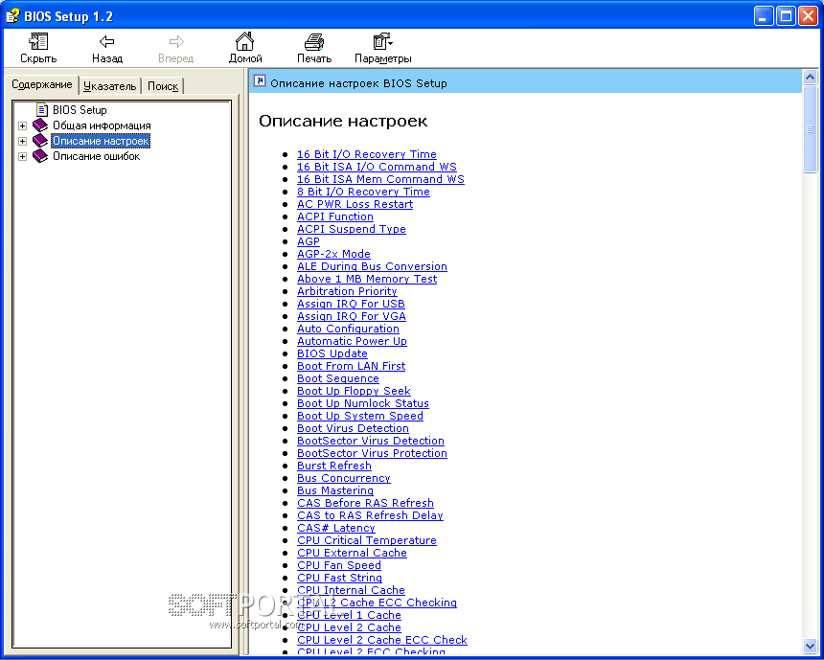Click the vertical scrollbar thumb in topic pane

click(810, 128)
